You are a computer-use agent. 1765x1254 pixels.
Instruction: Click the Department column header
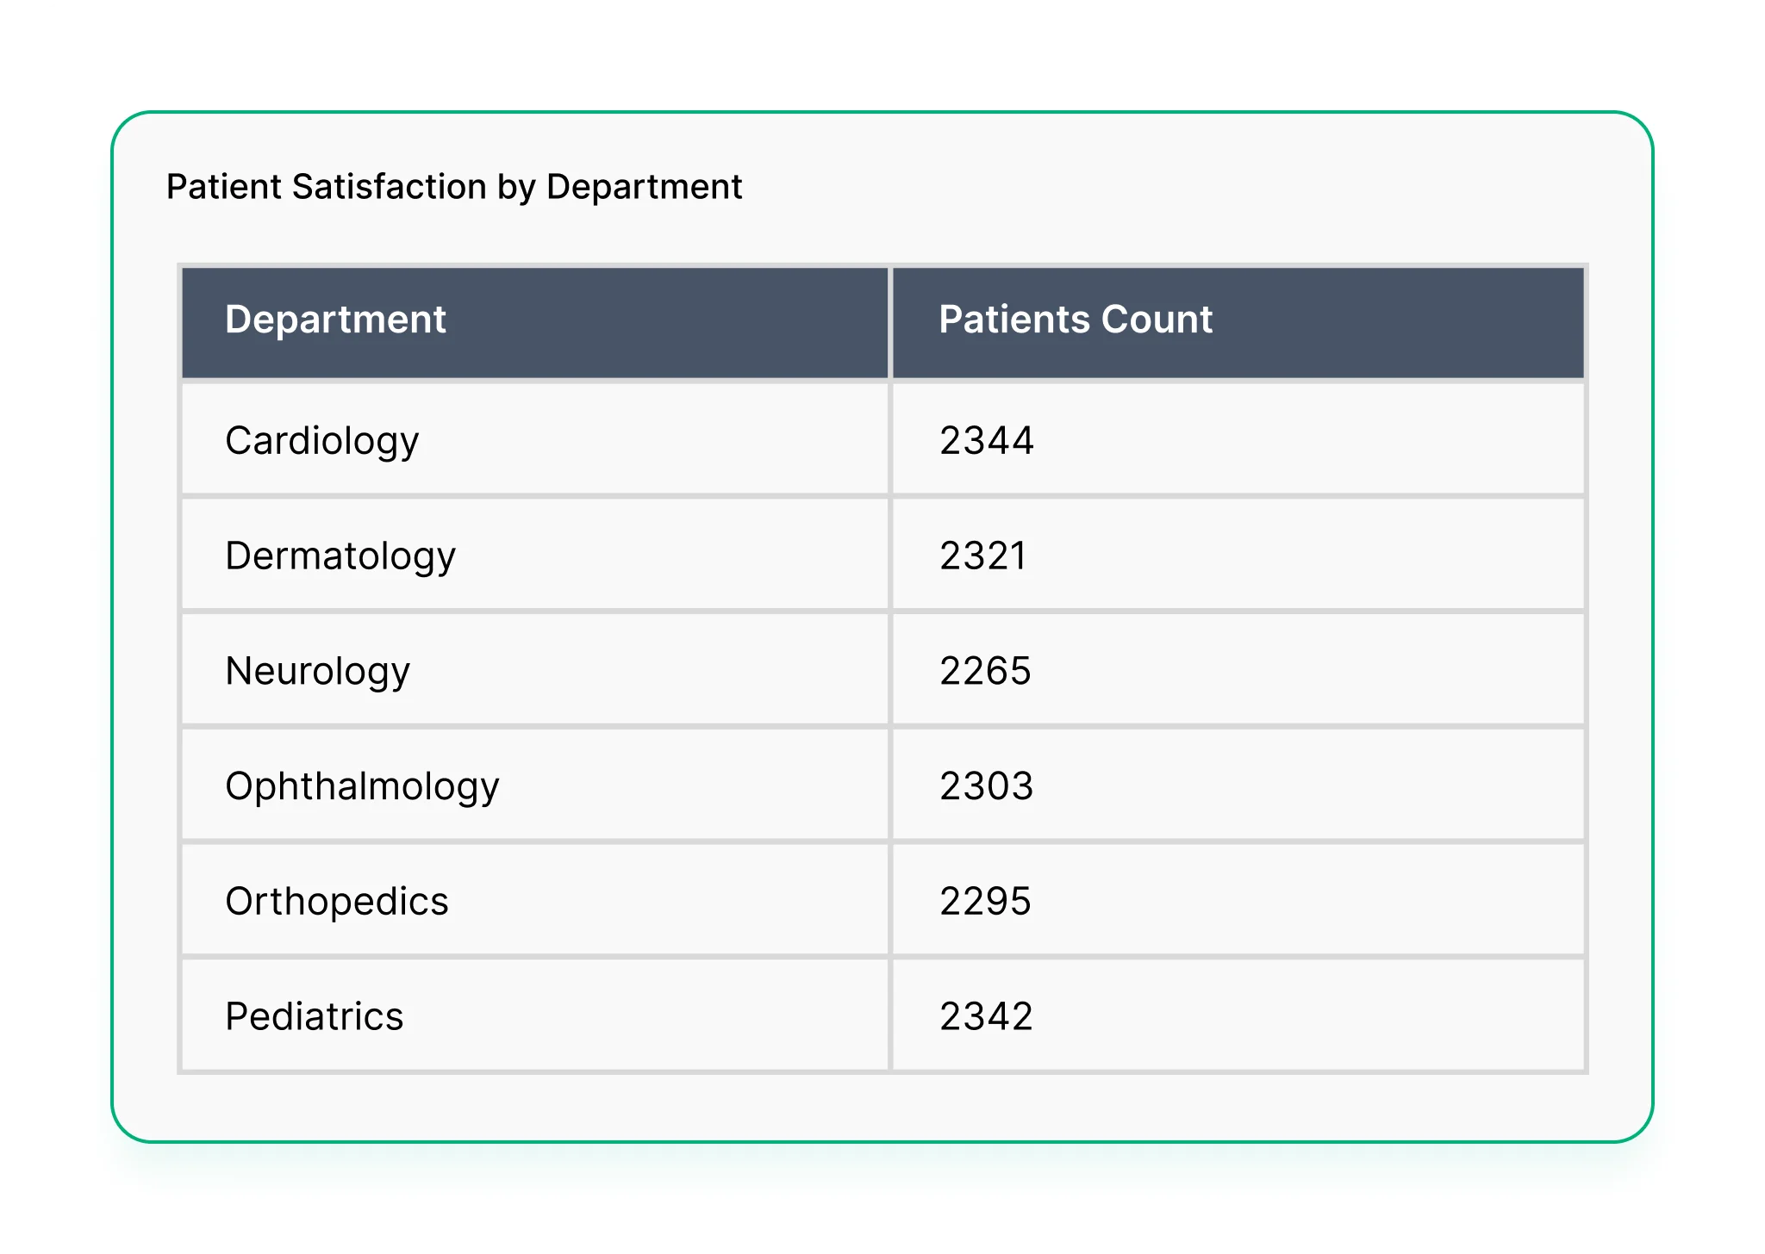[335, 320]
